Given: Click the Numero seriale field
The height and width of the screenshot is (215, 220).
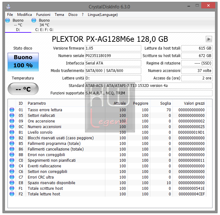Looking at the screenshot, I should (113, 56).
